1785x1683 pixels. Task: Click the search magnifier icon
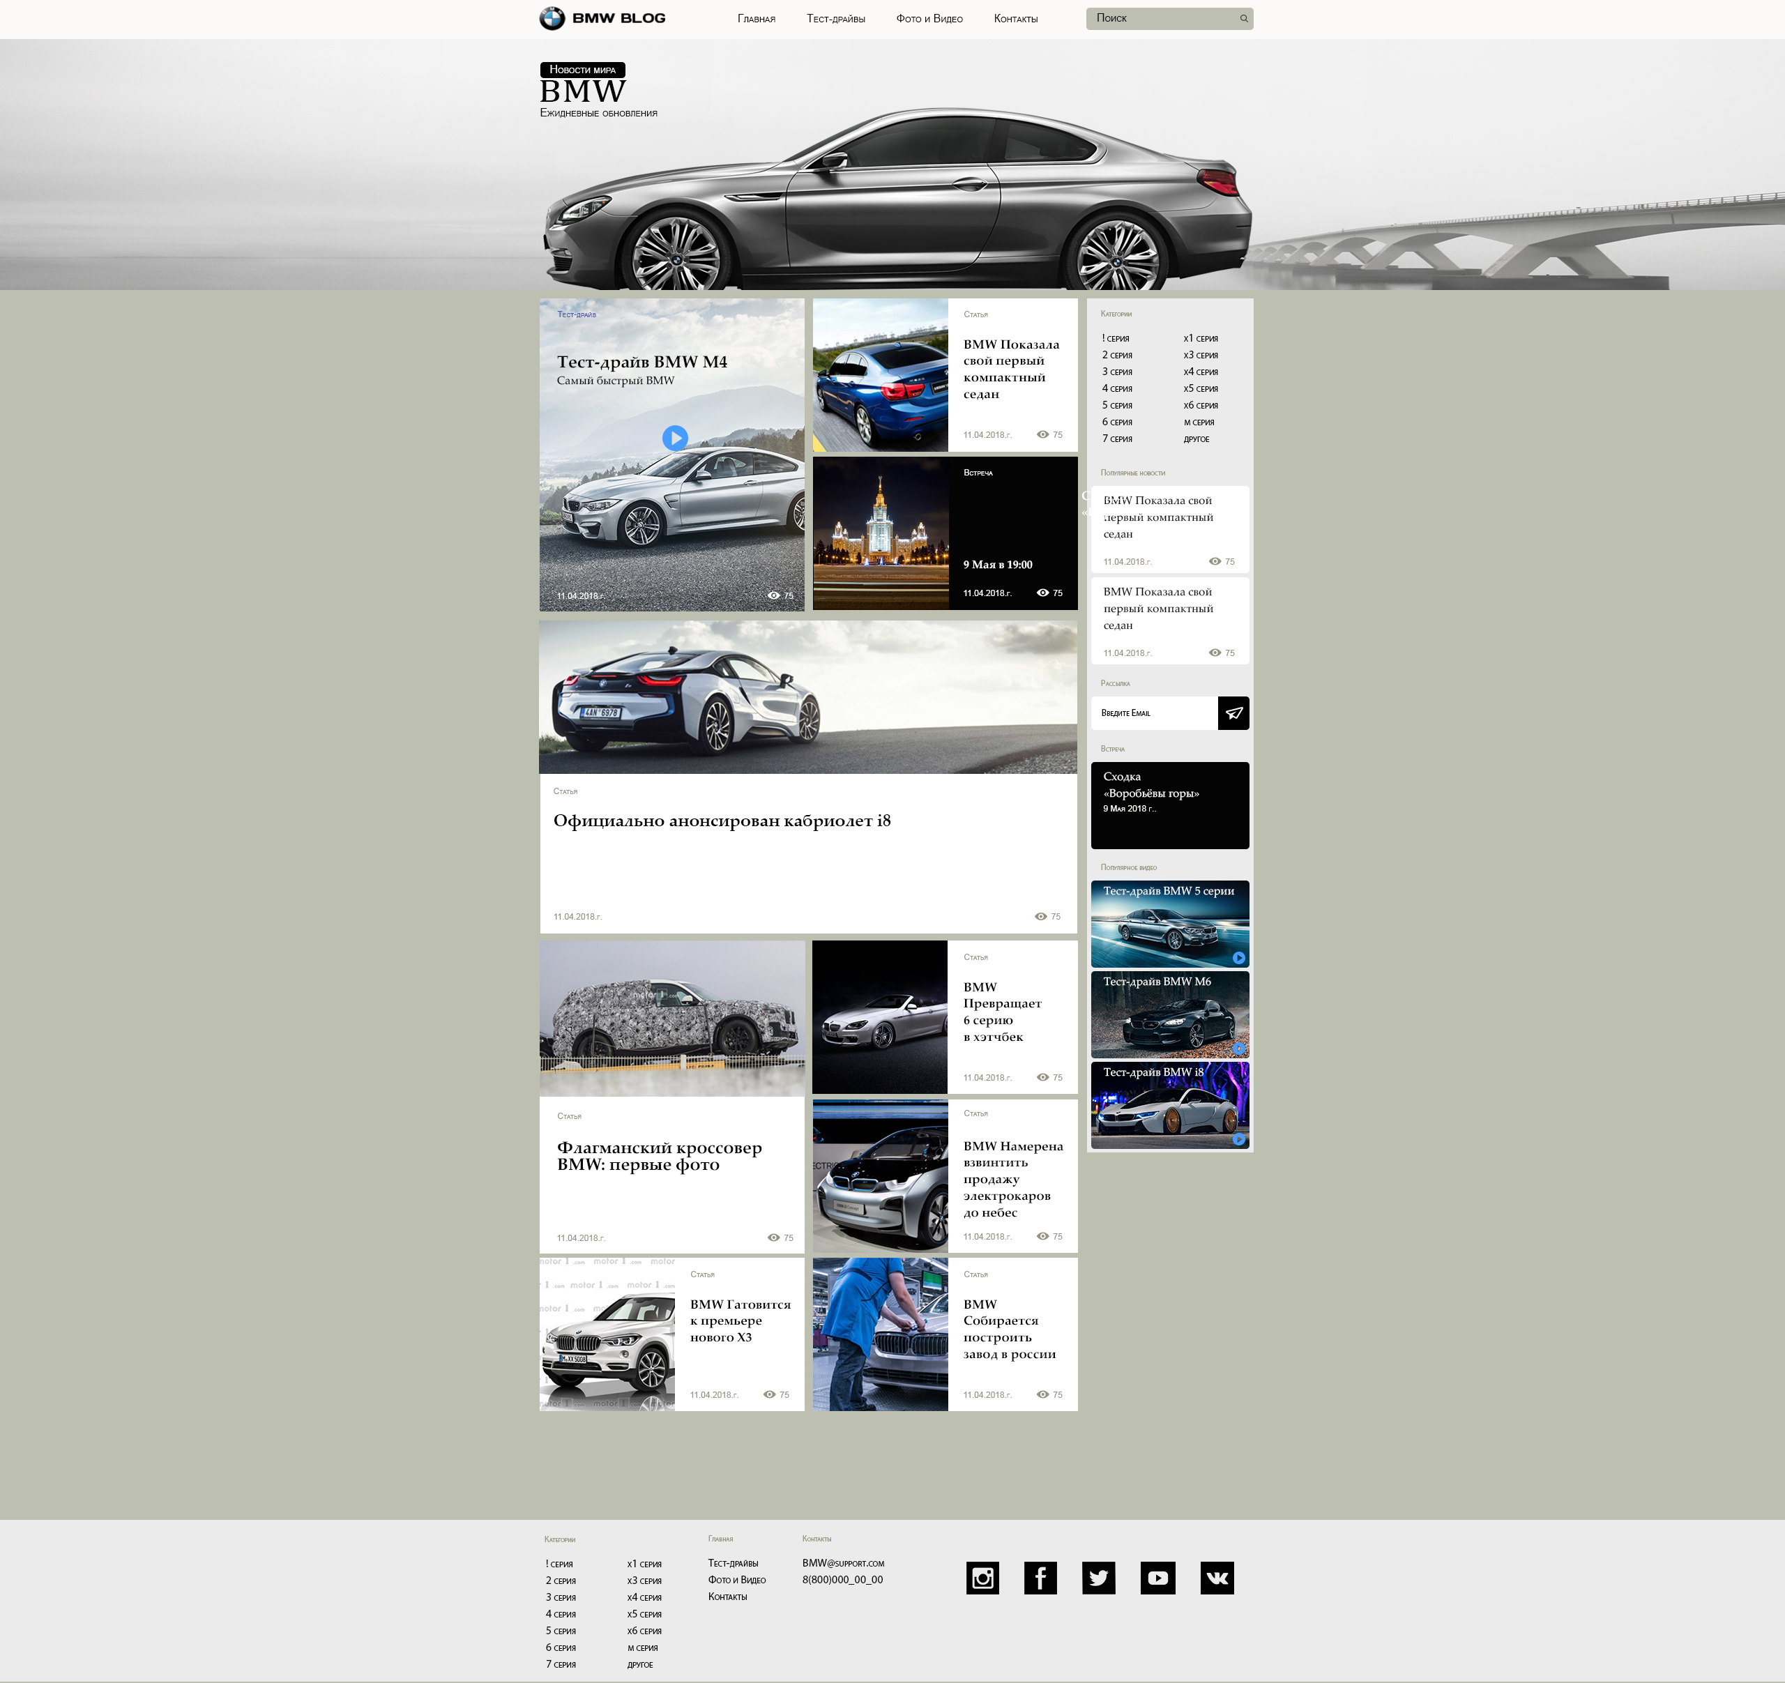click(x=1244, y=19)
